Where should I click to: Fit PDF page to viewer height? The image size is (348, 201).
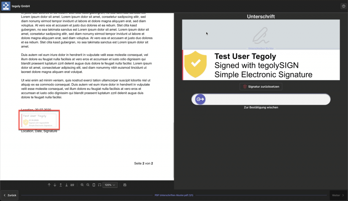(94, 185)
